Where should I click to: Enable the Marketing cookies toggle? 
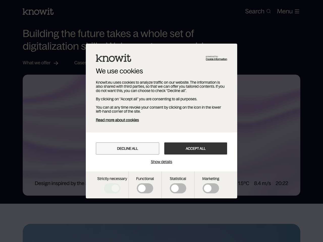211,188
